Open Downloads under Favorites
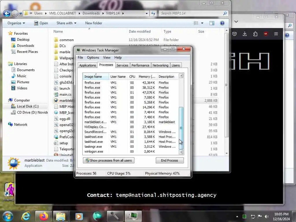Screen dimensions: 296x222 (x=23, y=46)
